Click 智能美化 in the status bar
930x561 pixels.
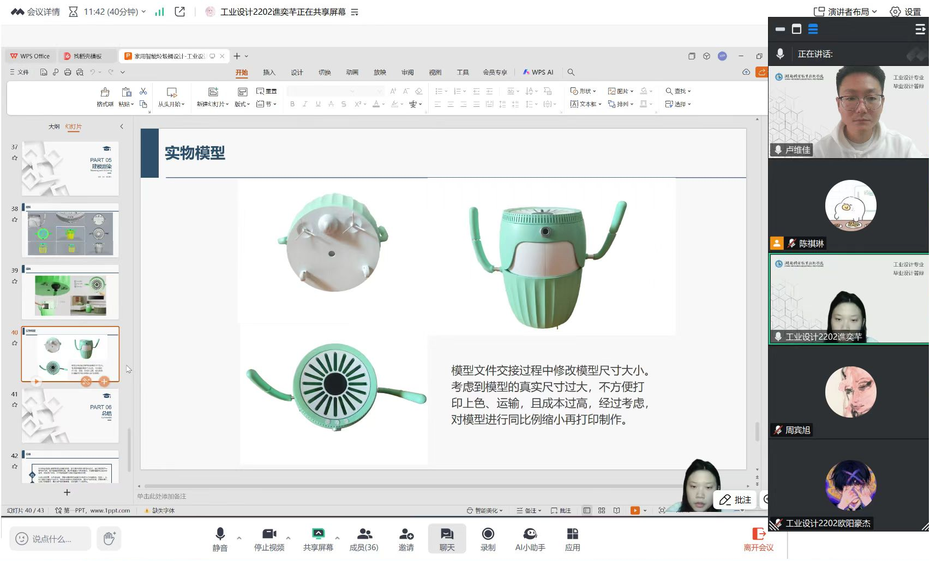point(484,510)
